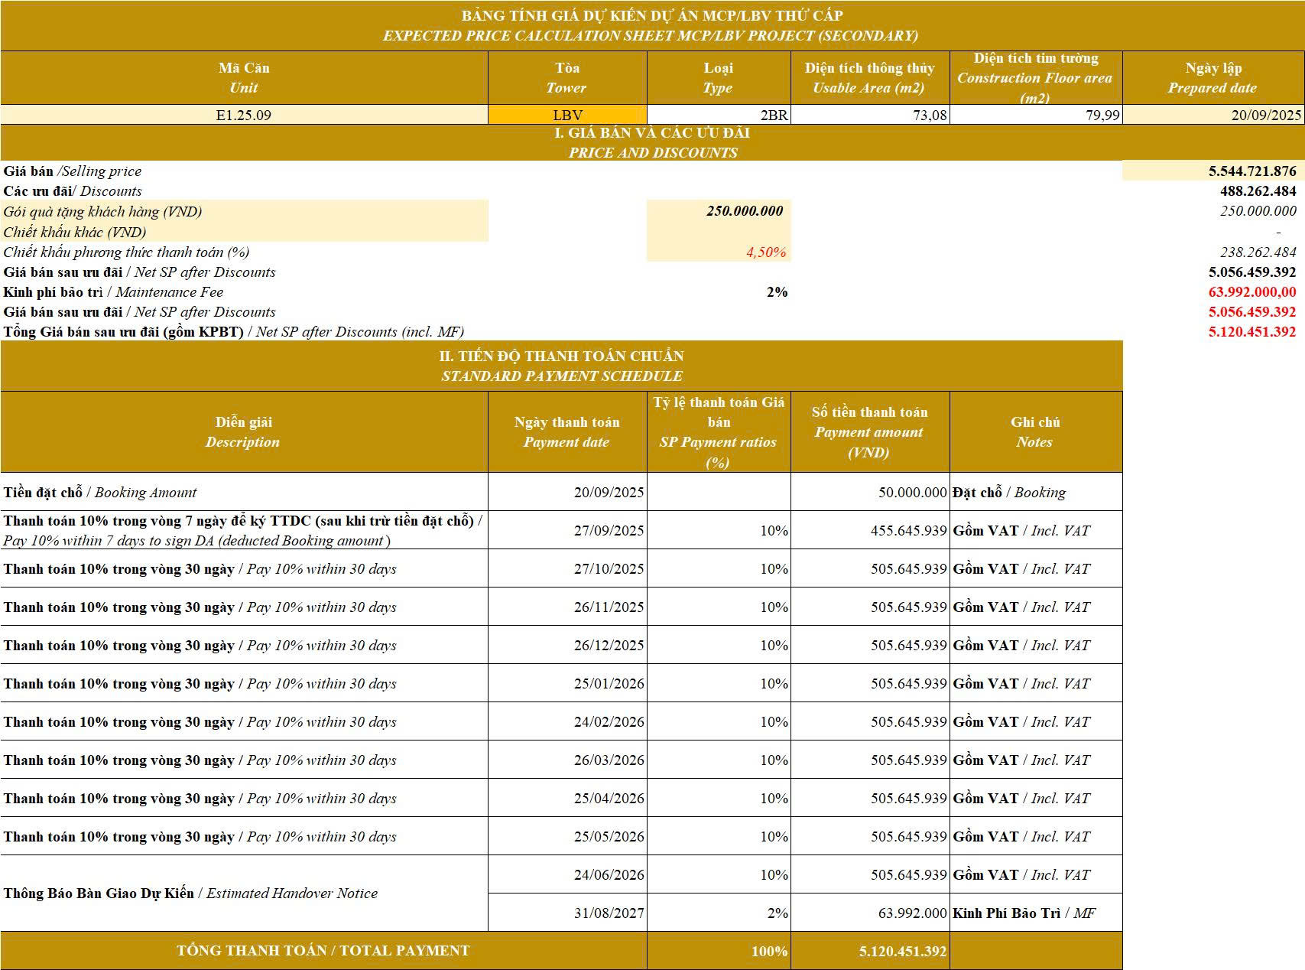The image size is (1305, 970).
Task: Click the 'Ngày thanh toán / Payment date' column header
Action: pos(567,431)
